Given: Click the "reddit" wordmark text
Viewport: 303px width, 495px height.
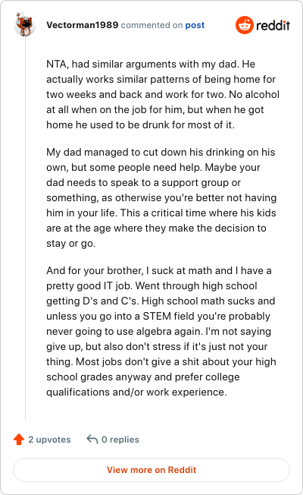Looking at the screenshot, I should [x=273, y=25].
